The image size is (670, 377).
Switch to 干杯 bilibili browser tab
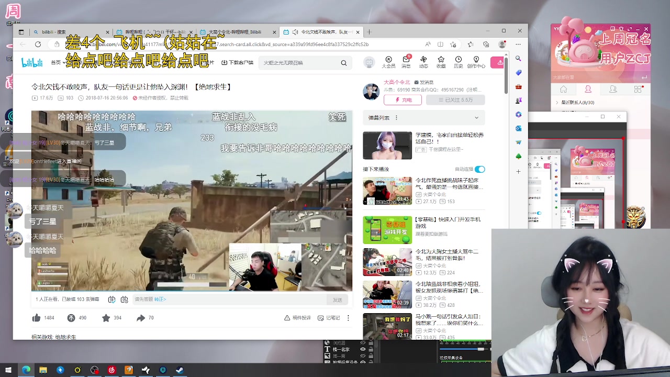[x=154, y=32]
